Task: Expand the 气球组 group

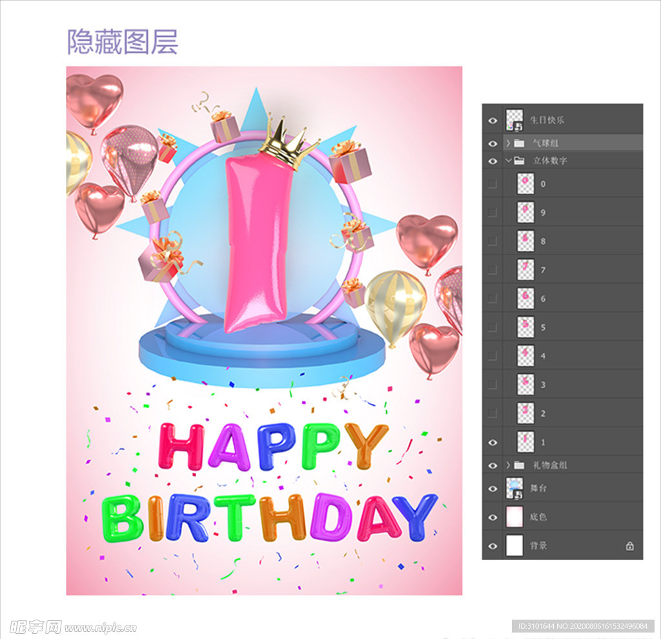Action: 509,143
